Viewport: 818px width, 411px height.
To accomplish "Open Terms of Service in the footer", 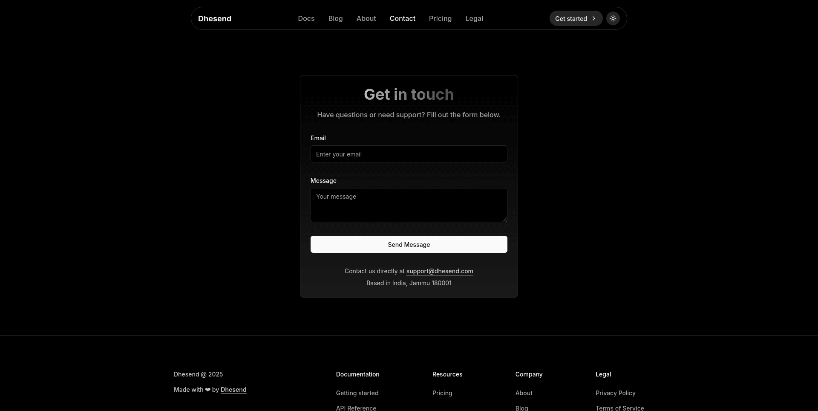I will (619, 408).
